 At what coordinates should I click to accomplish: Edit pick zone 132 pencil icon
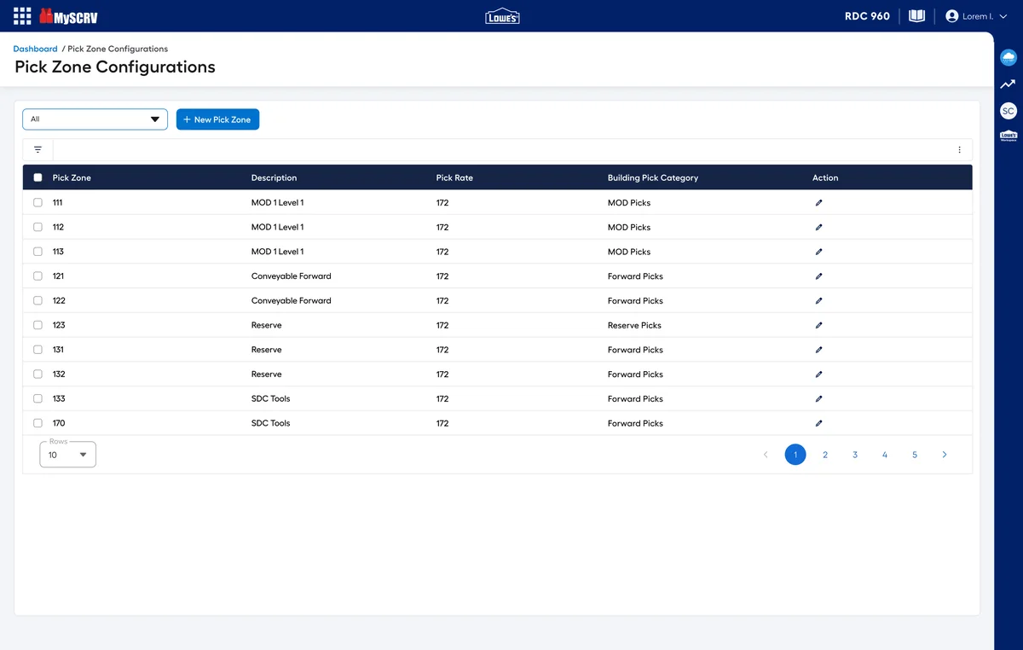[x=818, y=374]
